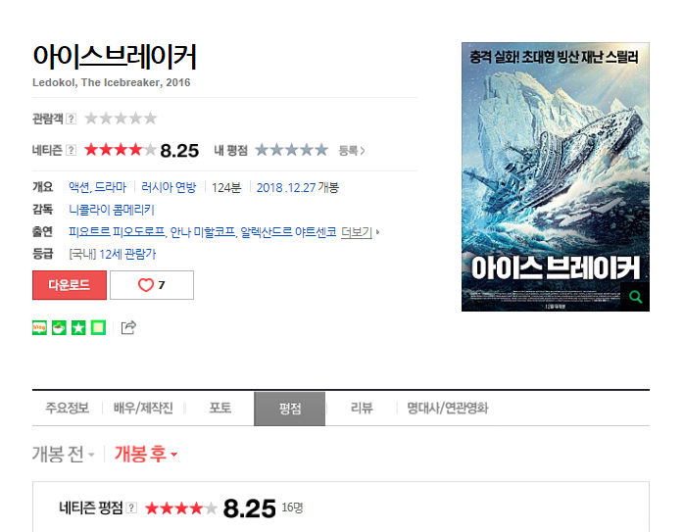
Task: Click the yellow memo share icon
Action: click(98, 327)
